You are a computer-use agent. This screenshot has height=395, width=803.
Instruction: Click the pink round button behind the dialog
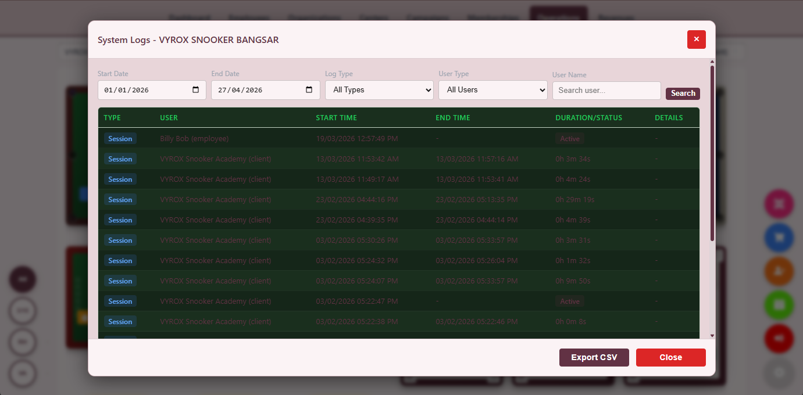(779, 204)
